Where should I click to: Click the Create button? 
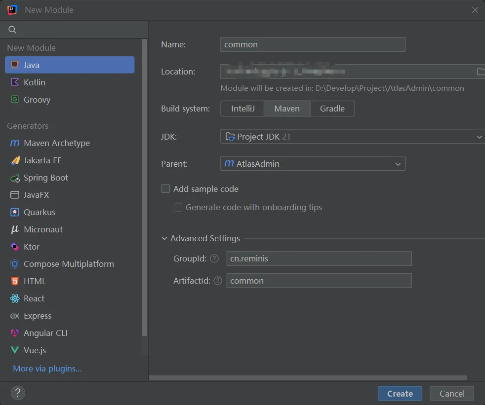coord(400,393)
